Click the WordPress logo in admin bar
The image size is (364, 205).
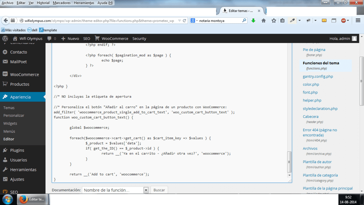click(5, 38)
